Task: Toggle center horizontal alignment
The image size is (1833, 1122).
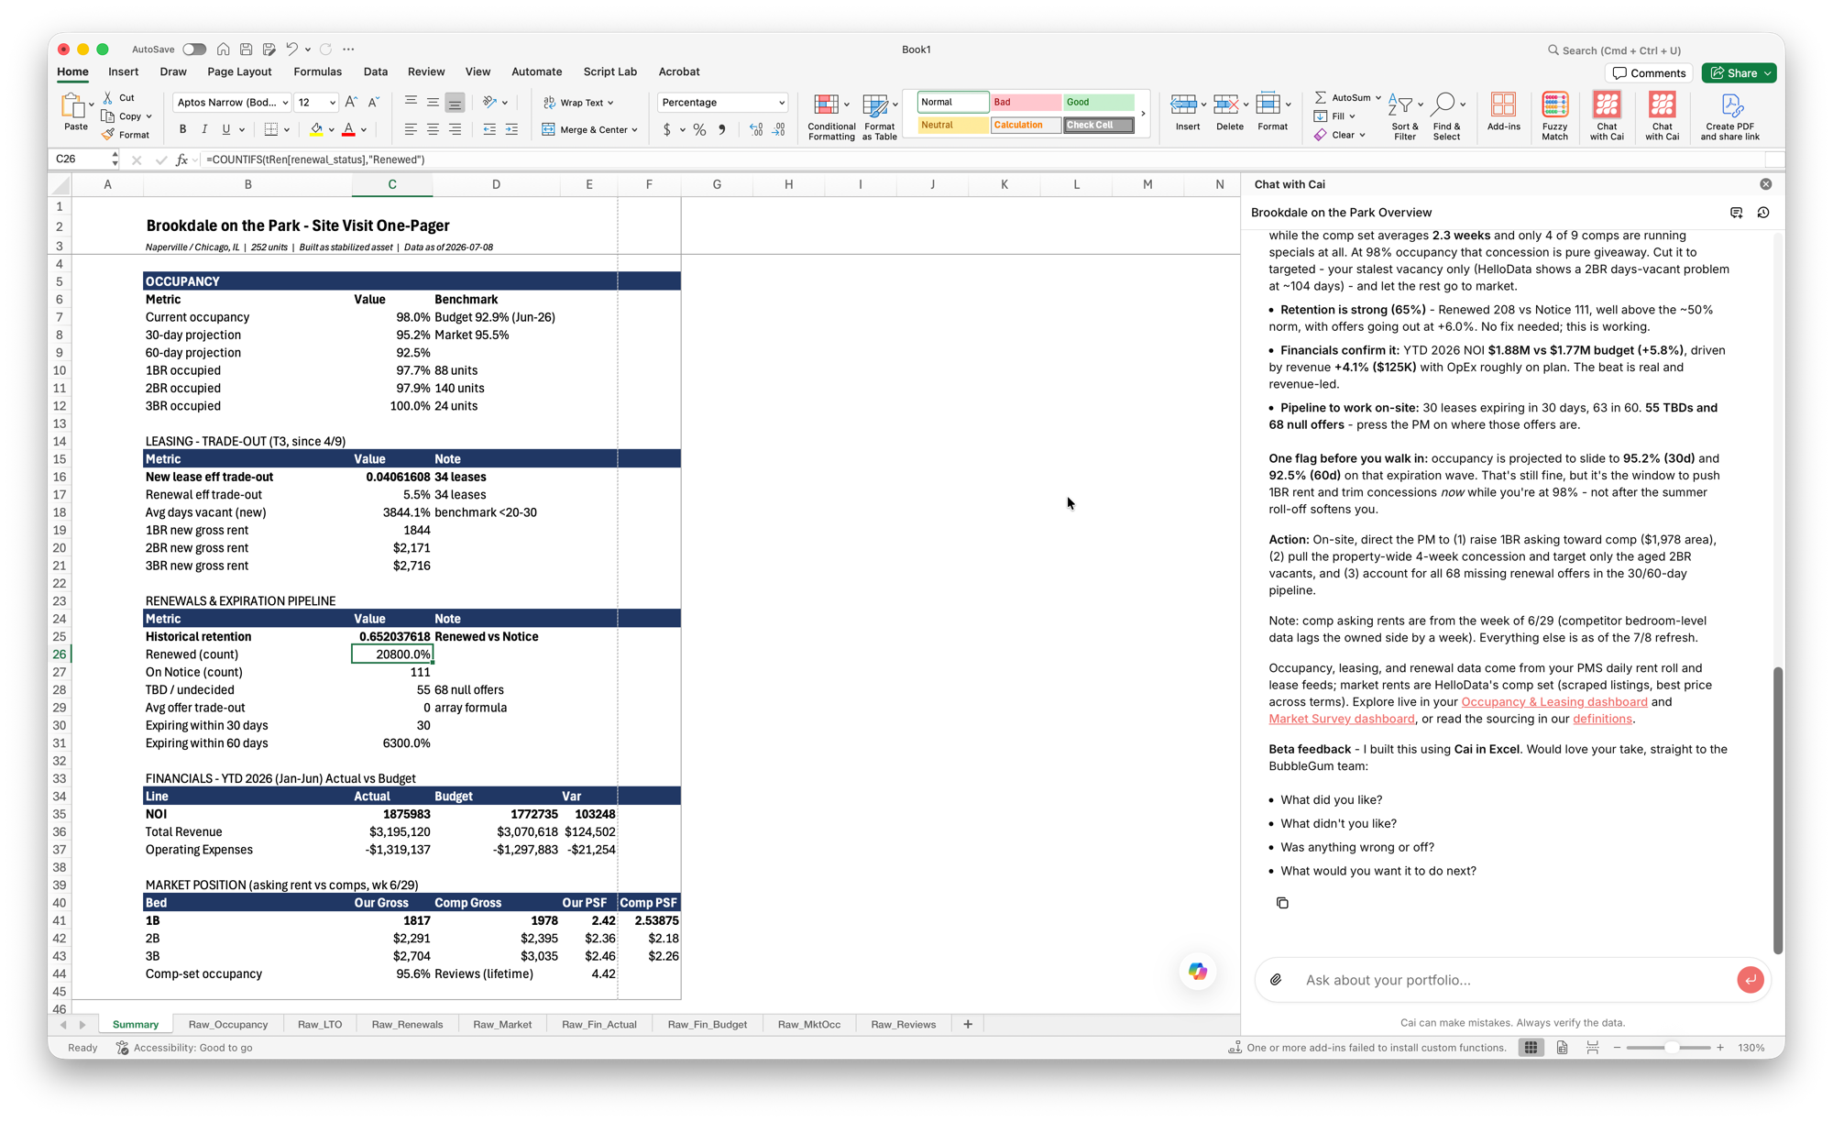Action: point(433,130)
